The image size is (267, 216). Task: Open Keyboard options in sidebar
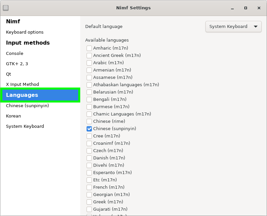pos(25,32)
